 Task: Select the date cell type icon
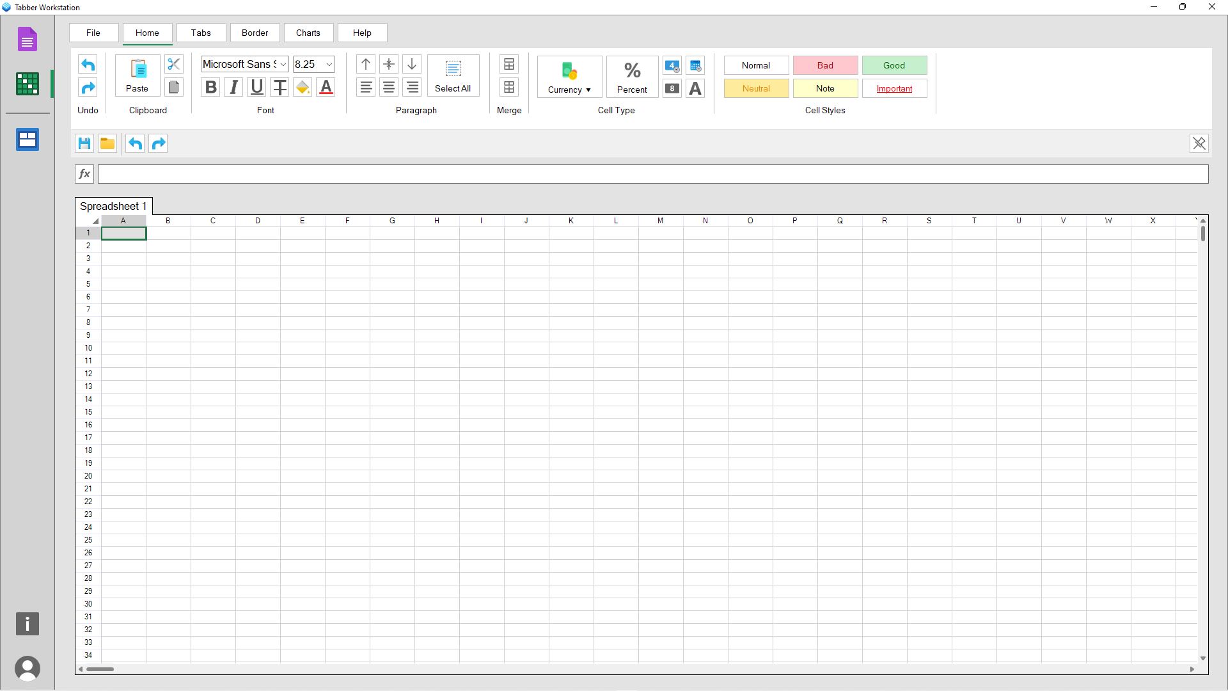click(x=695, y=65)
